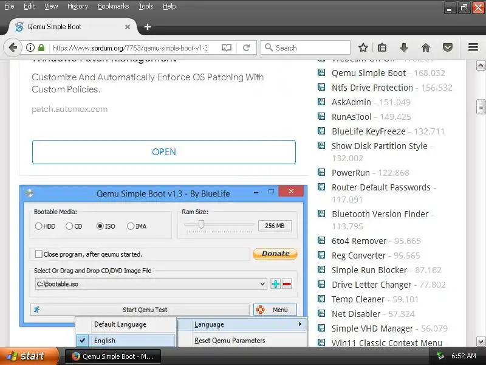486x365 pixels.
Task: Open the Pocket icon in toolbar
Action: (x=448, y=48)
